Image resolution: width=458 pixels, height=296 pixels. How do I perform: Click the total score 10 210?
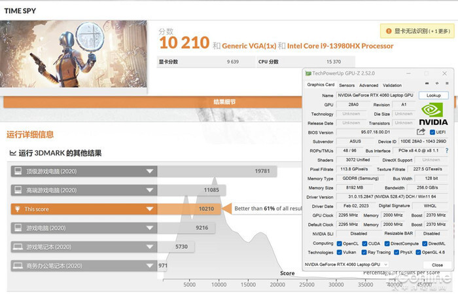coord(185,43)
